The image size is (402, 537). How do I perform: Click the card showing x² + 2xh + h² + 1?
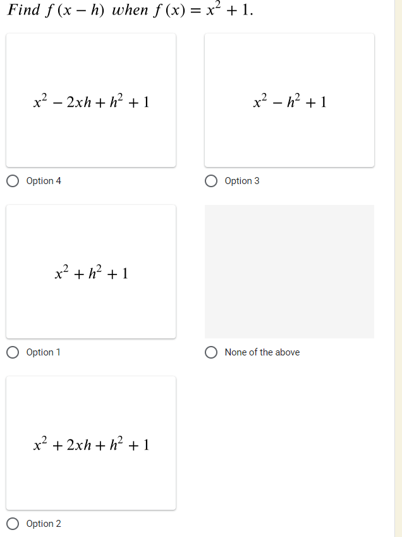click(91, 443)
